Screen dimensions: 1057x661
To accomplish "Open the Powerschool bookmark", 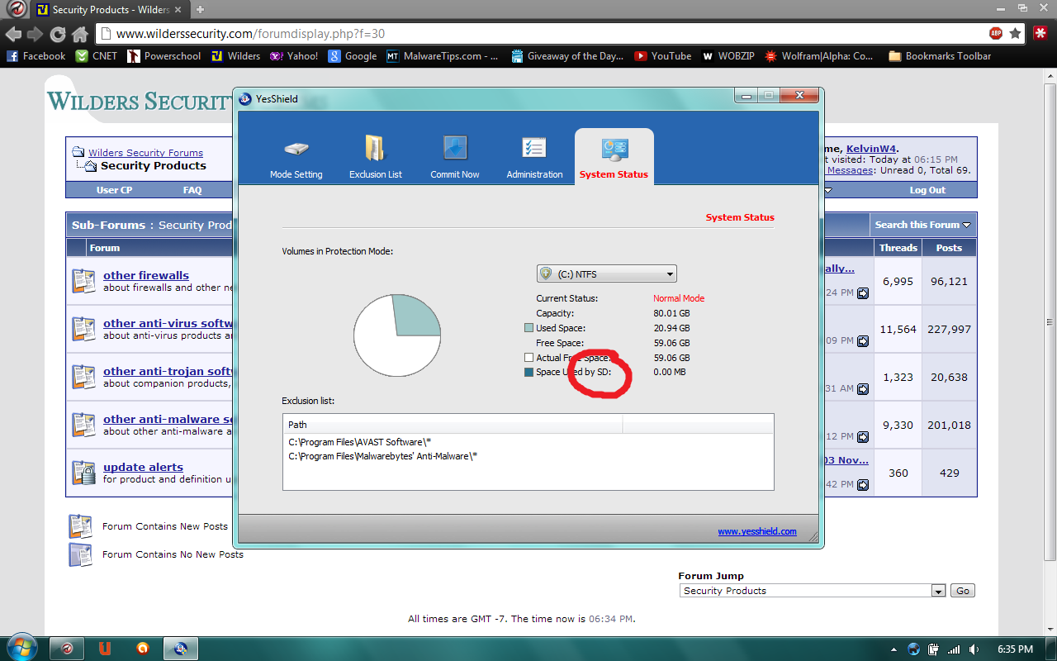I will coord(164,56).
